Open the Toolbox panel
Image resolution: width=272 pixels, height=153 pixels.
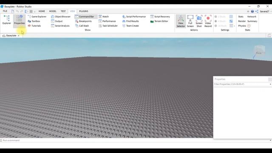click(34, 21)
